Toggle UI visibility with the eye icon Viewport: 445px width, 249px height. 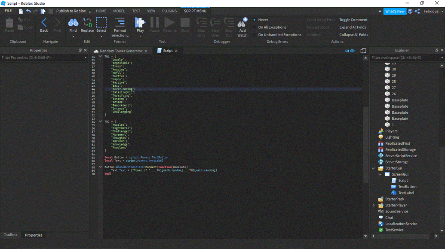(353, 51)
